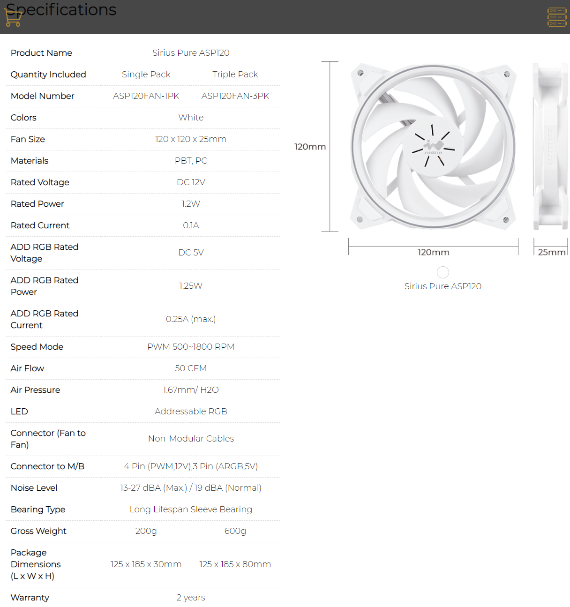
Task: Select the white color swatch under the fan
Action: click(x=442, y=272)
